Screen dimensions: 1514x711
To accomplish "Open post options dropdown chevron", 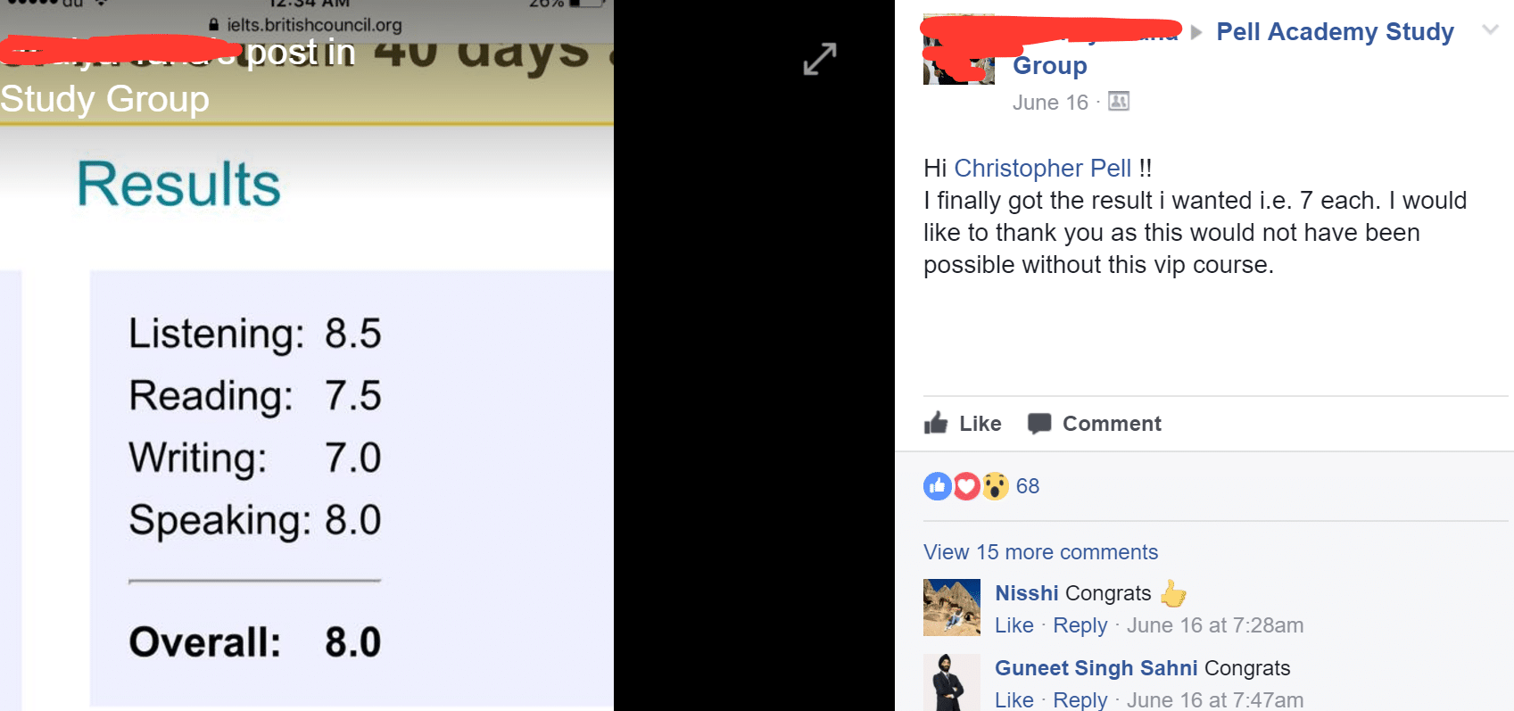I will (x=1490, y=29).
